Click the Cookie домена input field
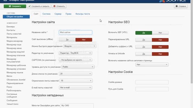This screenshot has height=108, width=193. [x=152, y=82]
